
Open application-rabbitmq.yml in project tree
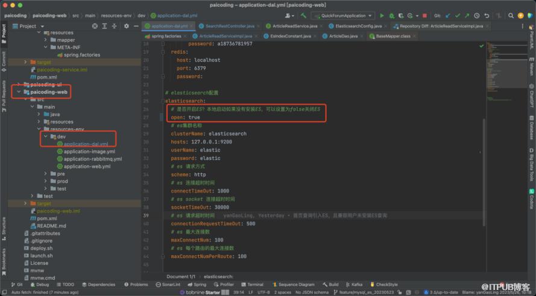[92, 159]
